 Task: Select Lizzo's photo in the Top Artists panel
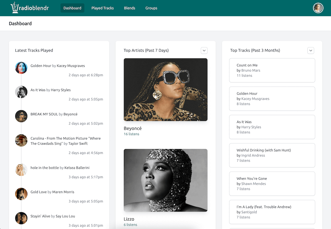click(x=165, y=180)
